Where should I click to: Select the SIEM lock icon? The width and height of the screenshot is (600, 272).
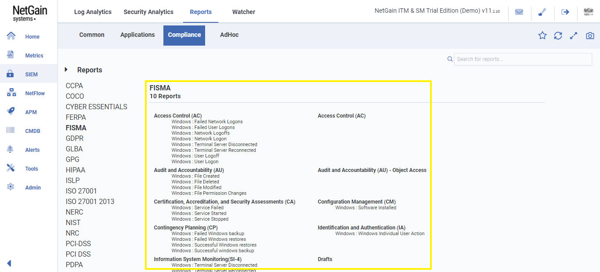(x=11, y=74)
